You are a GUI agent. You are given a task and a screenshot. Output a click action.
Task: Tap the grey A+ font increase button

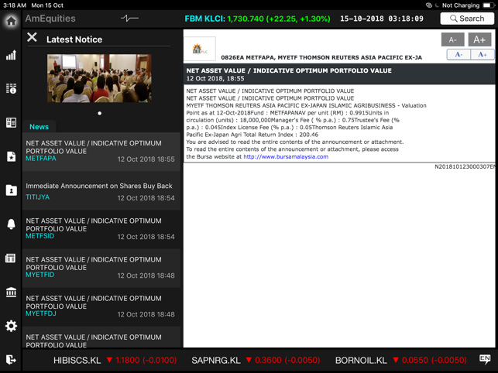[479, 39]
